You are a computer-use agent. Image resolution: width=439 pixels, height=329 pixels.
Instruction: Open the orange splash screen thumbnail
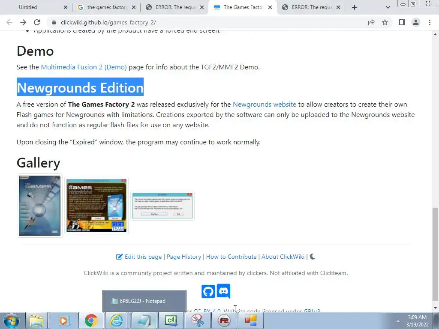(96, 206)
